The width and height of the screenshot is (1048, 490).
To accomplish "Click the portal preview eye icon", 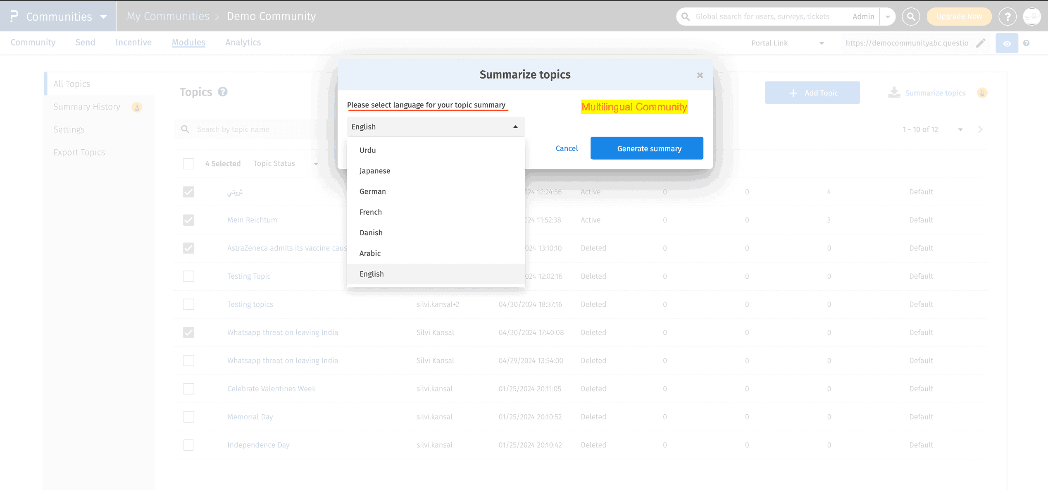I will point(1007,43).
